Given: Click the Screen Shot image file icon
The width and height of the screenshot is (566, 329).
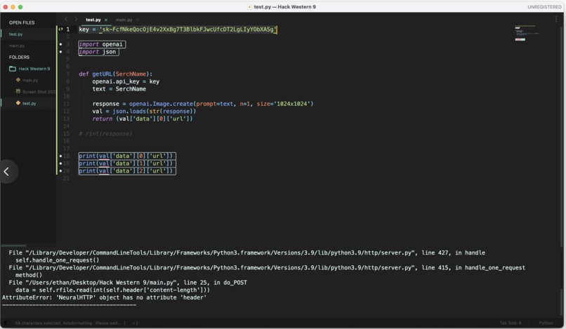Looking at the screenshot, I should tap(18, 92).
